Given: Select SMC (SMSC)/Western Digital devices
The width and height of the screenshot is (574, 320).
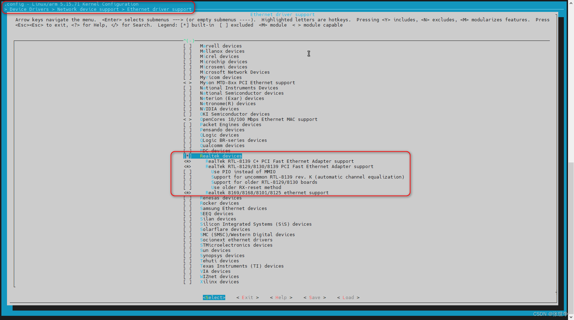Looking at the screenshot, I should point(247,235).
